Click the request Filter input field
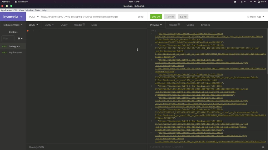This screenshot has width=268, height=150. click(x=8, y=39)
